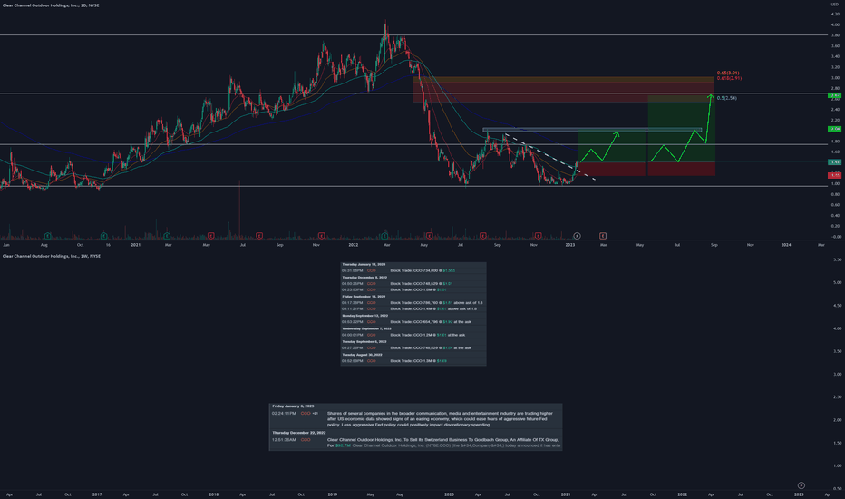845x499 pixels.
Task: Select the block trade at $1.92 at the ask
Action: point(413,322)
